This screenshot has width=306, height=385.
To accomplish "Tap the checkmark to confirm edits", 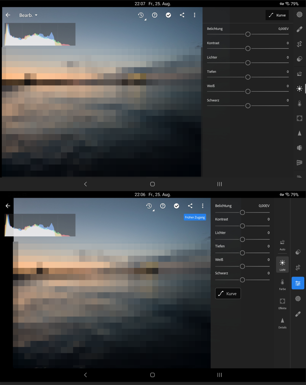I will tap(168, 15).
